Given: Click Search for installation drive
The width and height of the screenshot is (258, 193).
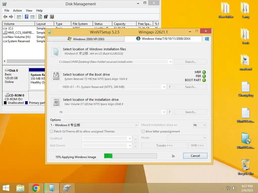Looking at the screenshot, I should pos(190,112).
